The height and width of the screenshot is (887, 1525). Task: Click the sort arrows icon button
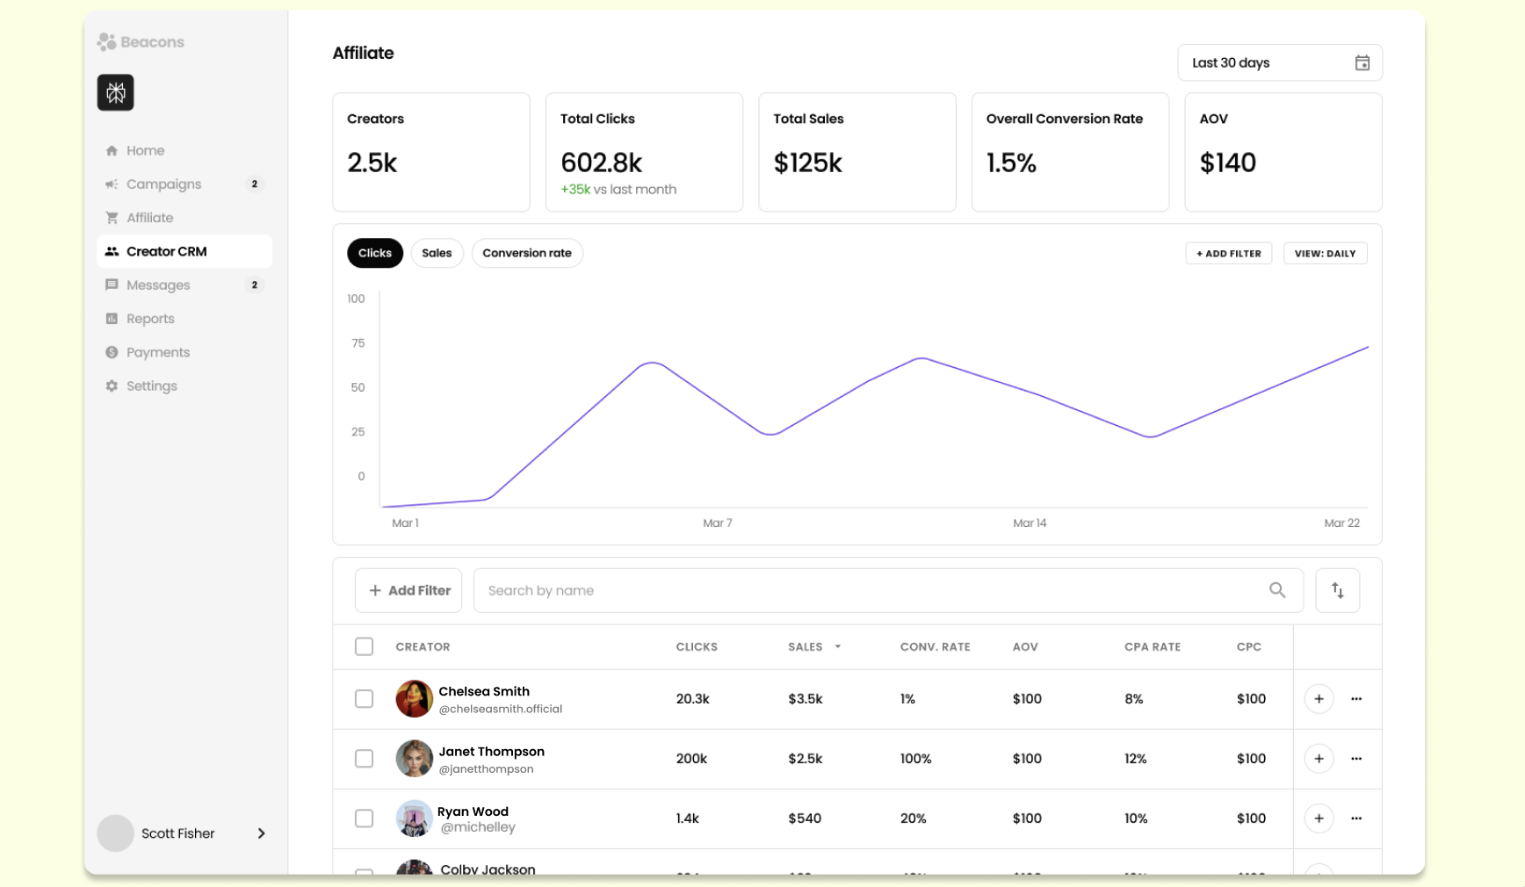coord(1337,590)
